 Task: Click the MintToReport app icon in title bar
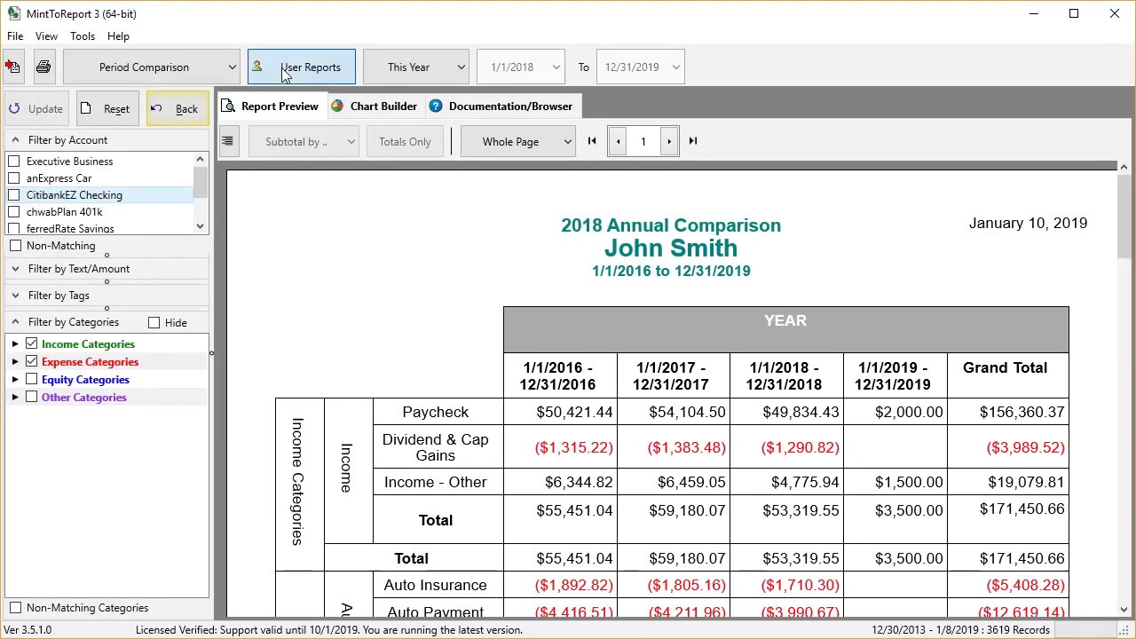14,13
